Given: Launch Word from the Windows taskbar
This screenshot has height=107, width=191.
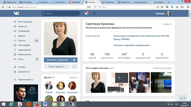Looking at the screenshot, I should coord(45,104).
